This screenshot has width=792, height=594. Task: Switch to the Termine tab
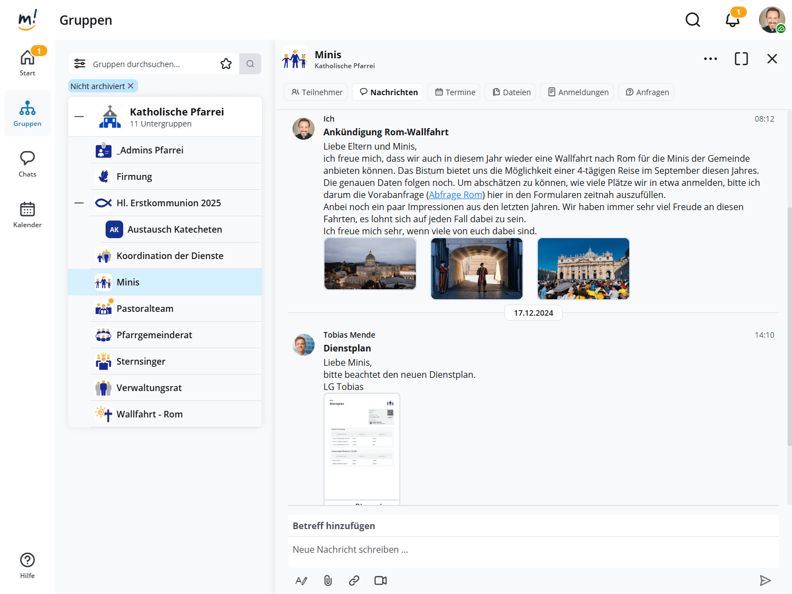[455, 92]
